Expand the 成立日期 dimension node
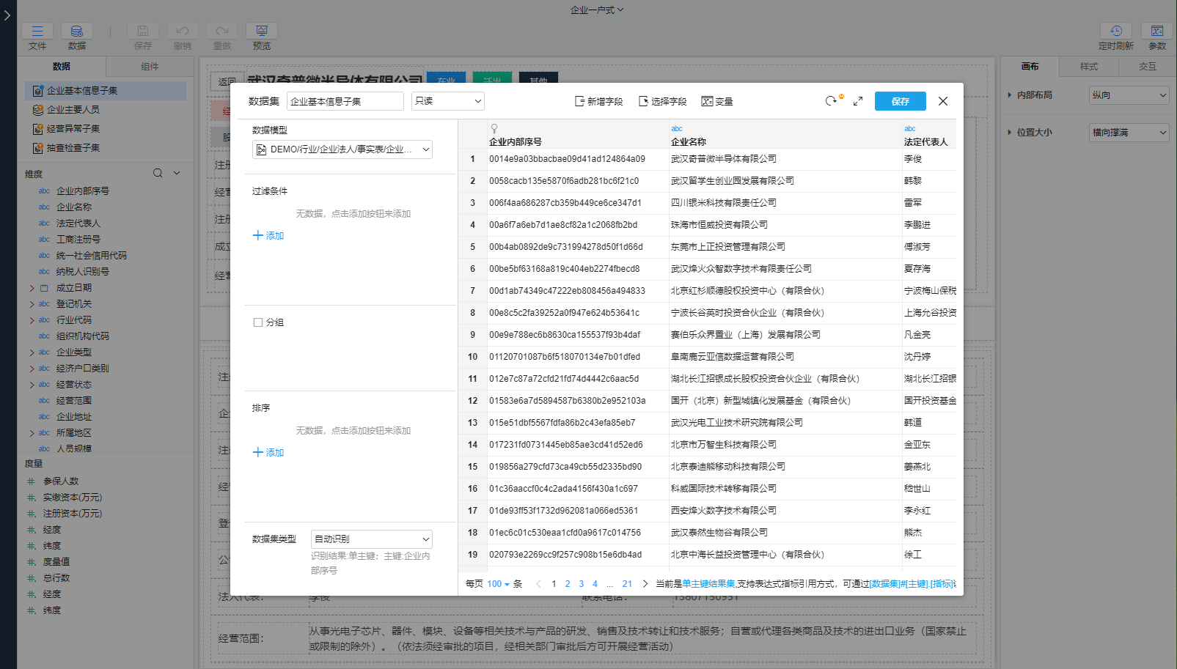Screen dimensions: 1177x669 (x=32, y=288)
